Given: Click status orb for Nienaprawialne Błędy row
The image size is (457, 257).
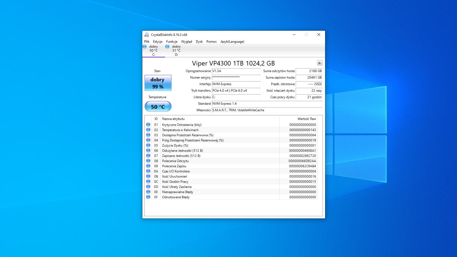Looking at the screenshot, I should tap(148, 192).
